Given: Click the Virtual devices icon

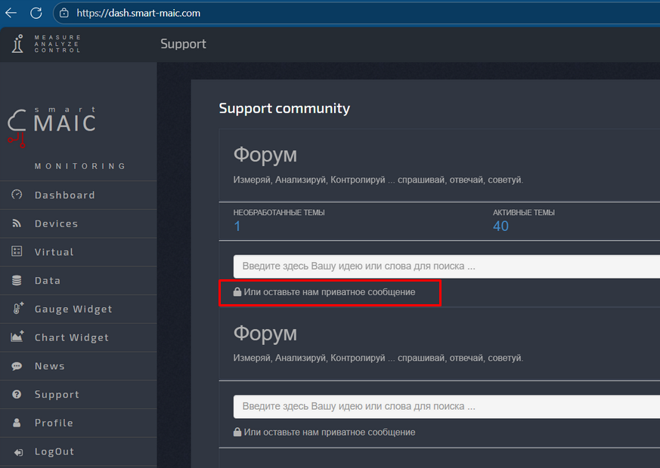Looking at the screenshot, I should click(x=17, y=252).
